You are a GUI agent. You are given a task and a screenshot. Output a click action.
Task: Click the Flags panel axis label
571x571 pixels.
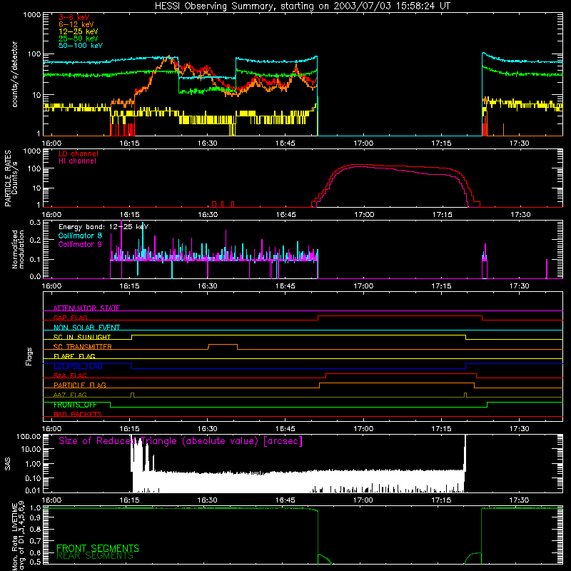pyautogui.click(x=29, y=356)
